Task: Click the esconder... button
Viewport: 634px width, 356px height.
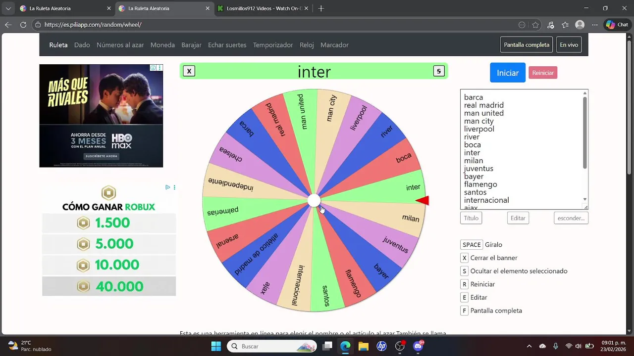Action: point(571,218)
